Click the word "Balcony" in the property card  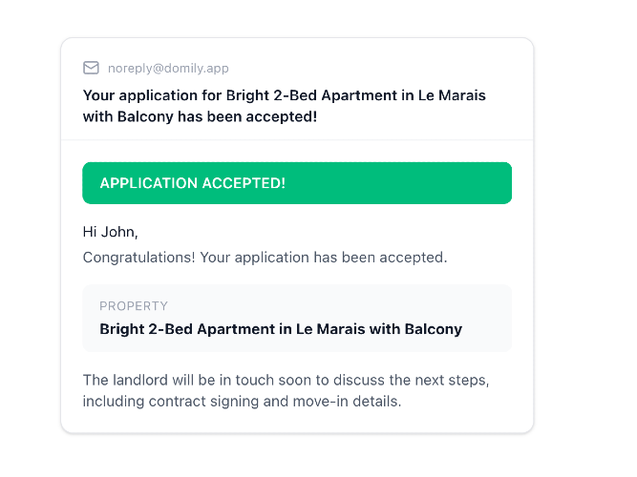(x=435, y=329)
